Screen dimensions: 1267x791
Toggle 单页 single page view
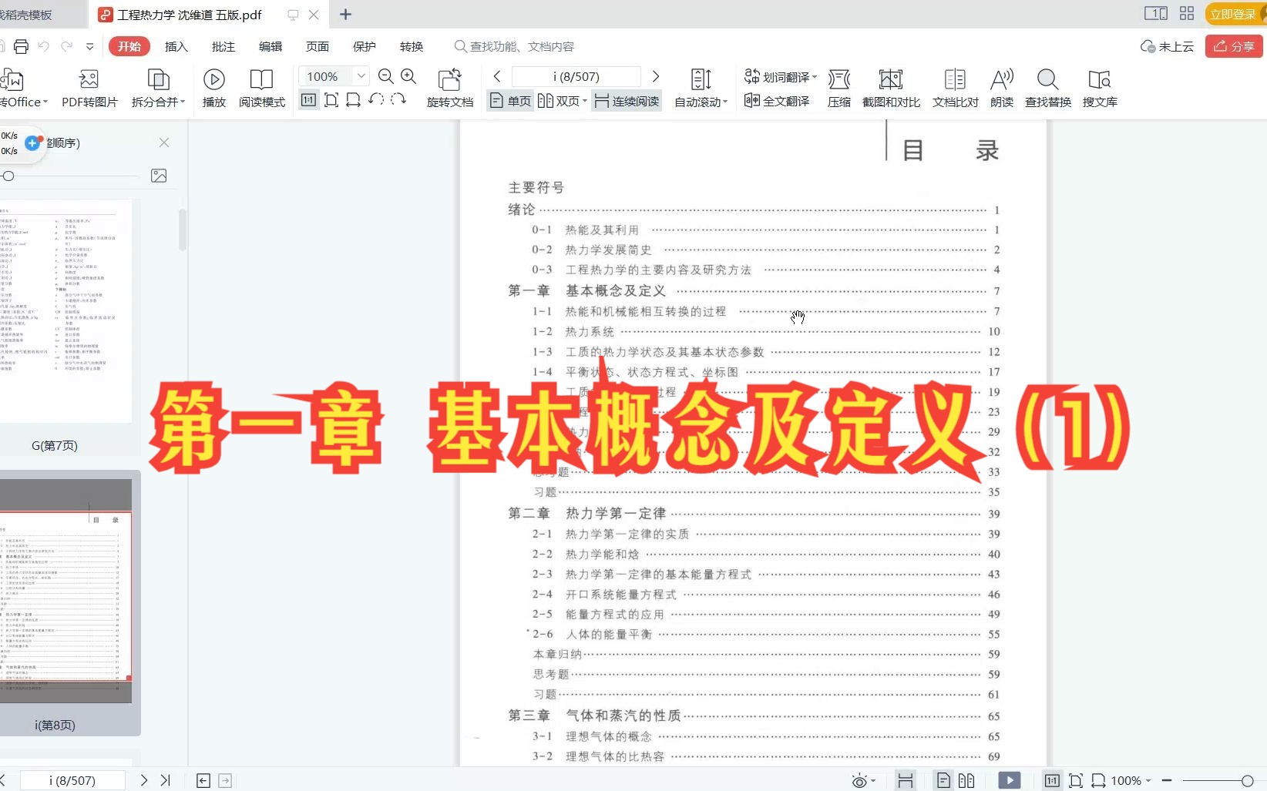coord(511,101)
